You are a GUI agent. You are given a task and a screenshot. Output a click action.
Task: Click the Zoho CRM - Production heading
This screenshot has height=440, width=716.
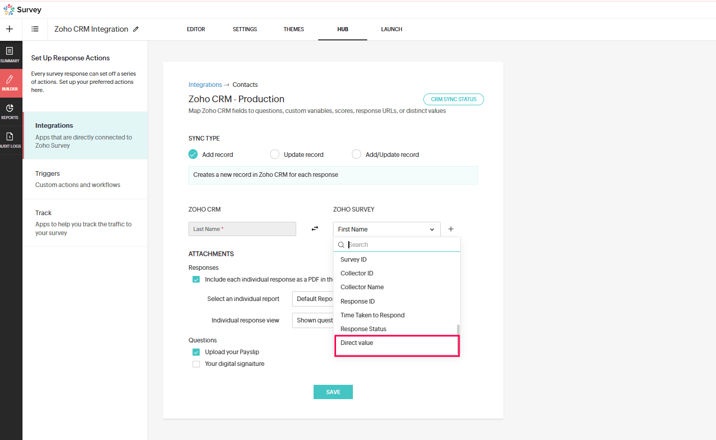click(x=236, y=99)
